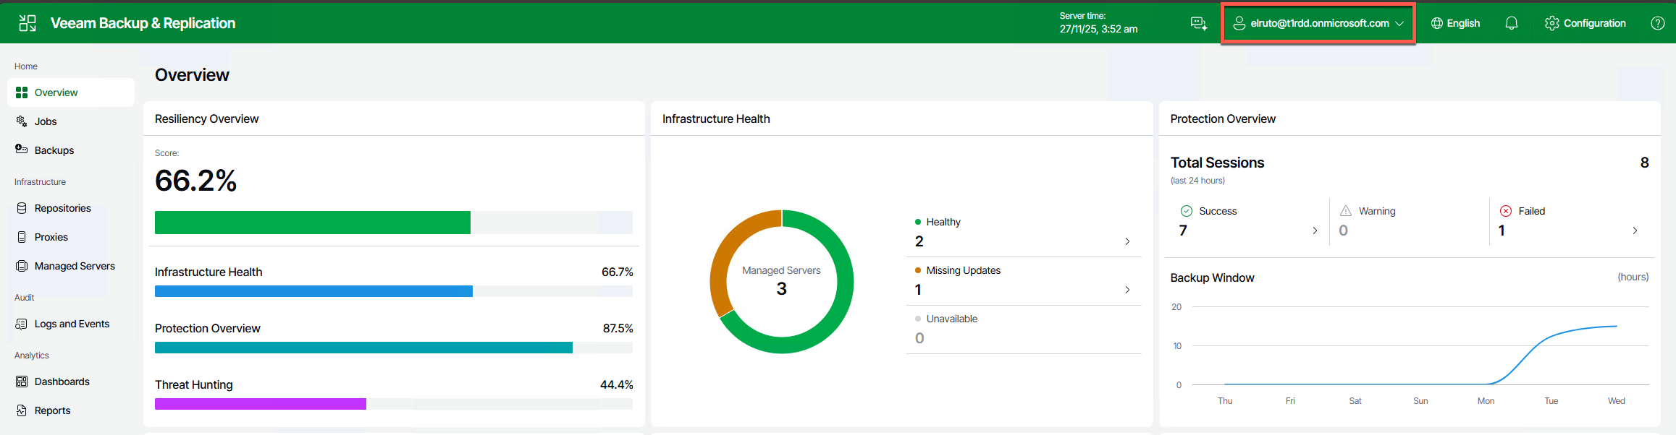Click the Logs and Events icon

point(22,324)
